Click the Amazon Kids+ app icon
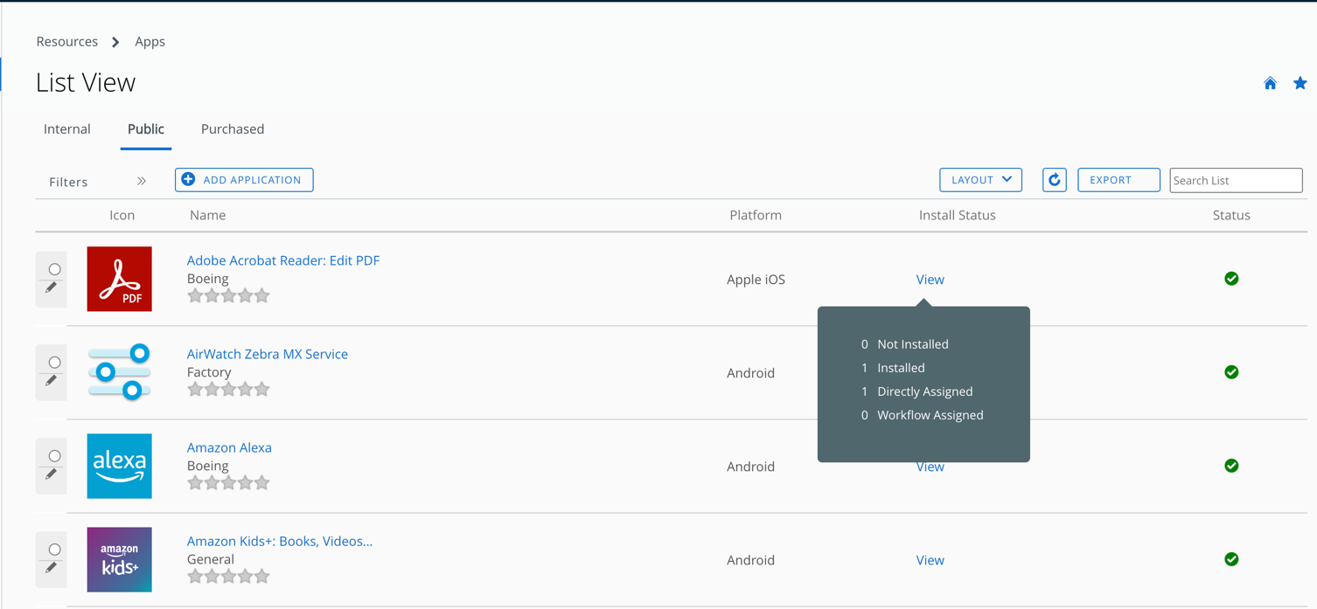 click(x=120, y=559)
